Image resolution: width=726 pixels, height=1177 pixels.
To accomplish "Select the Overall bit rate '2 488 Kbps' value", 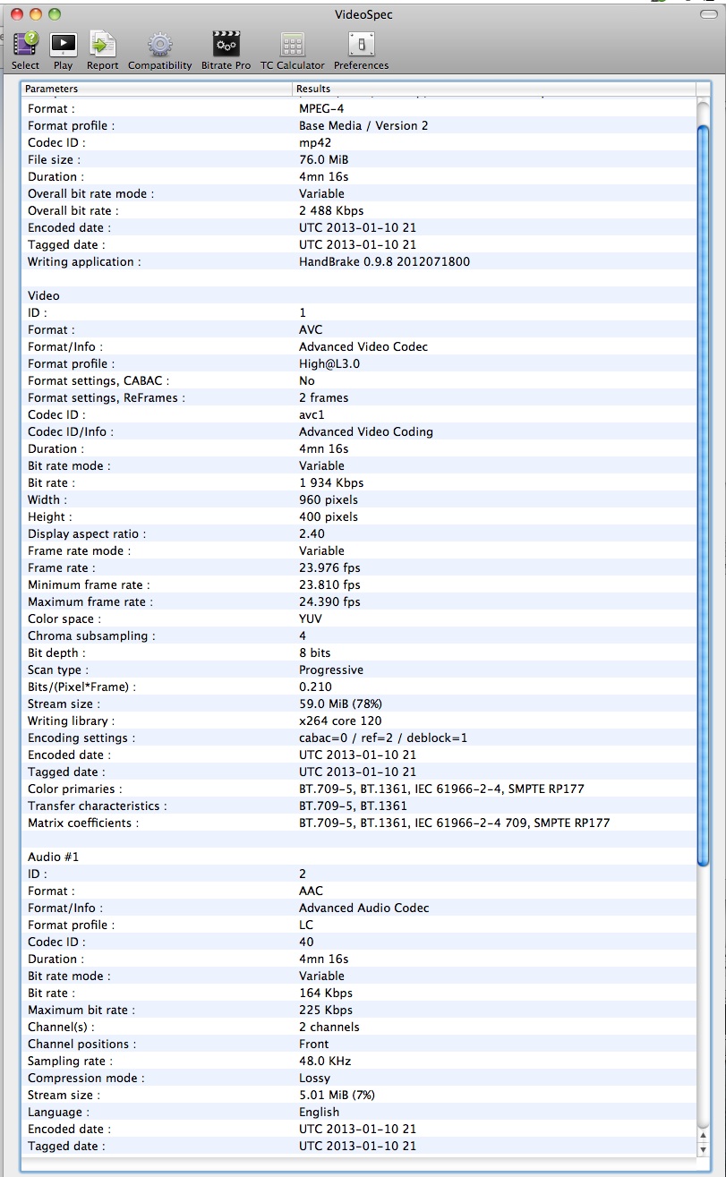I will click(x=331, y=210).
